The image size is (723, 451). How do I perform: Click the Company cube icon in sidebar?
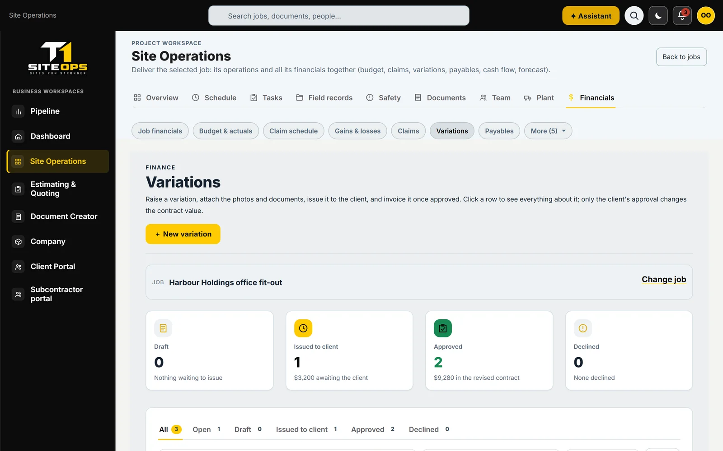click(x=18, y=242)
